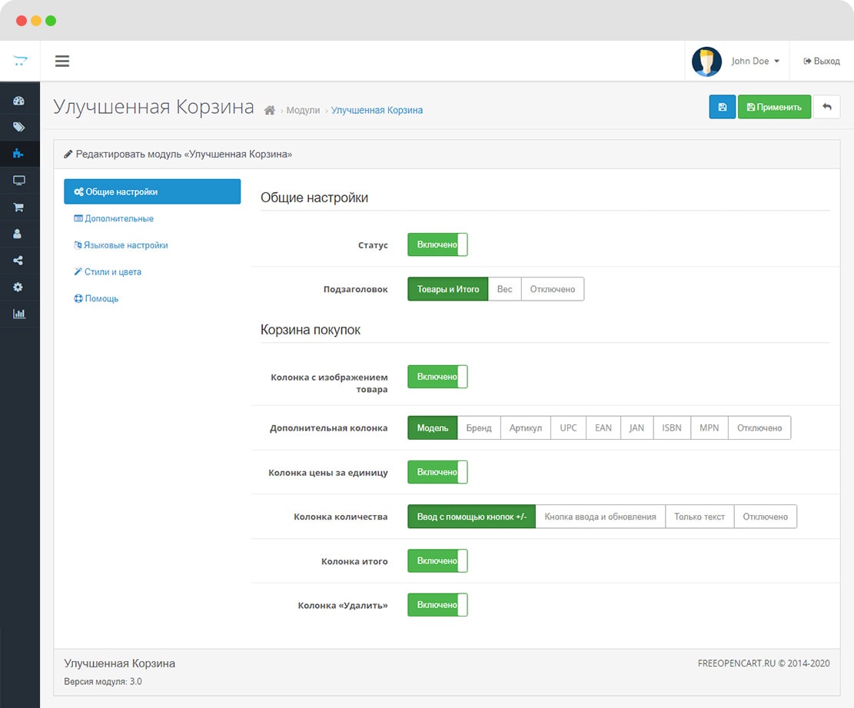Open the Модули breadcrumb link

(x=303, y=110)
